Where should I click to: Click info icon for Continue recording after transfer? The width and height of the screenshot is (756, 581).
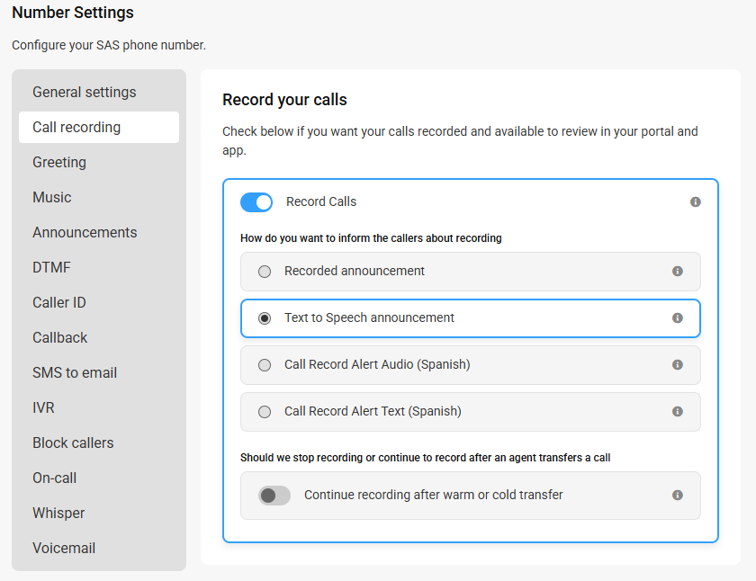tap(678, 496)
